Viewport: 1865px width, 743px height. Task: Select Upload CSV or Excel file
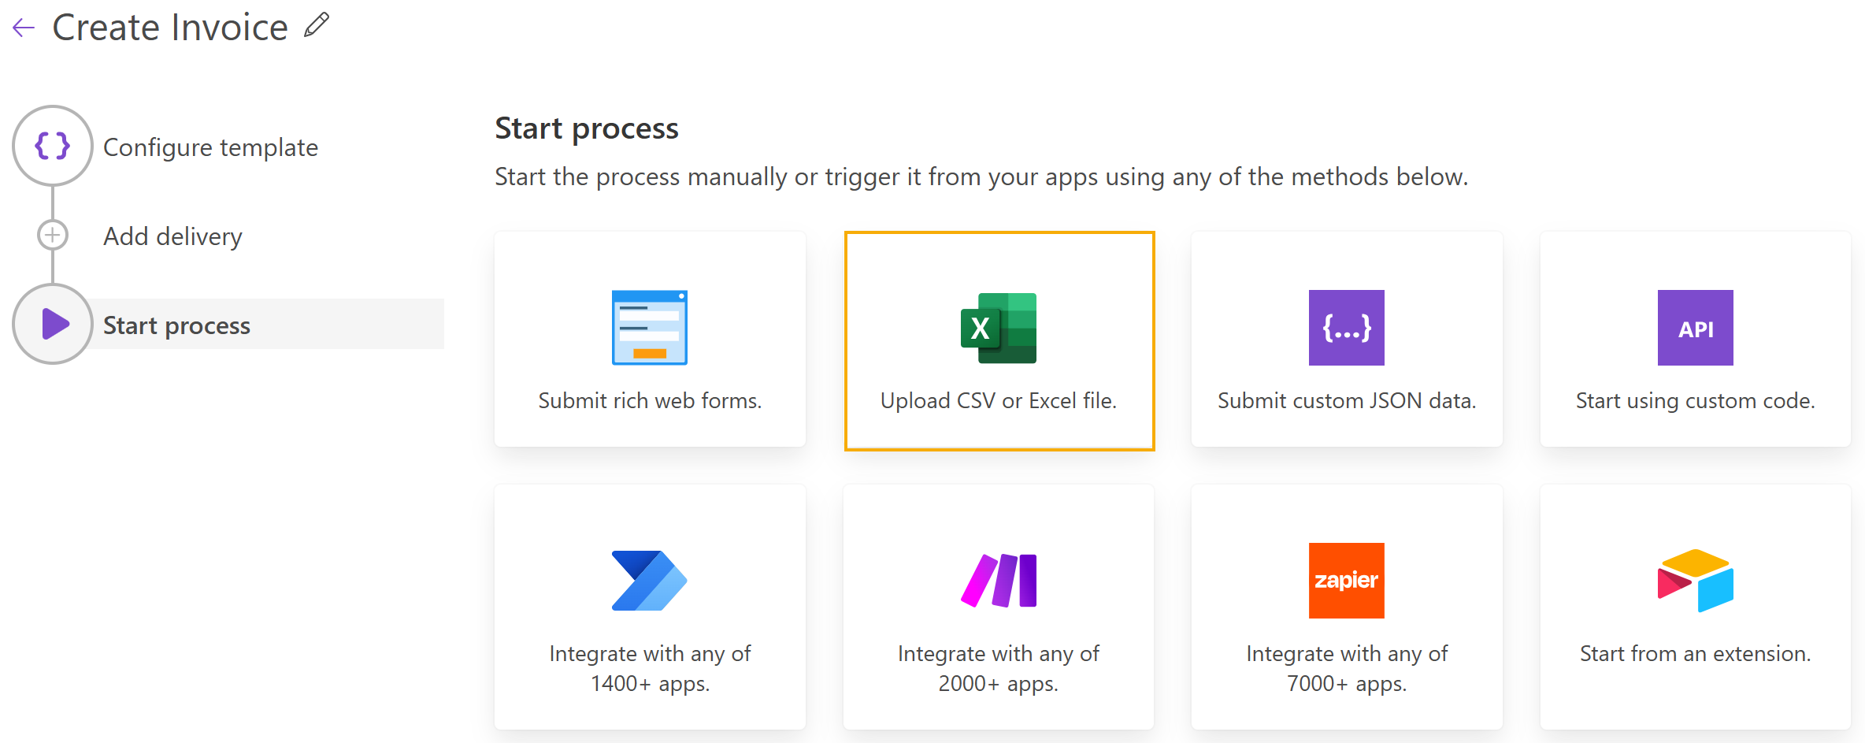[x=999, y=341]
